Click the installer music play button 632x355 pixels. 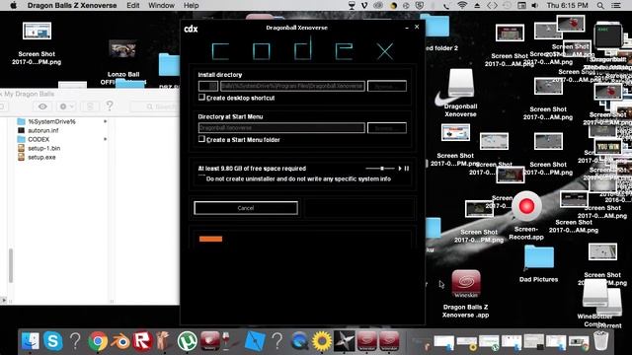[x=400, y=169]
